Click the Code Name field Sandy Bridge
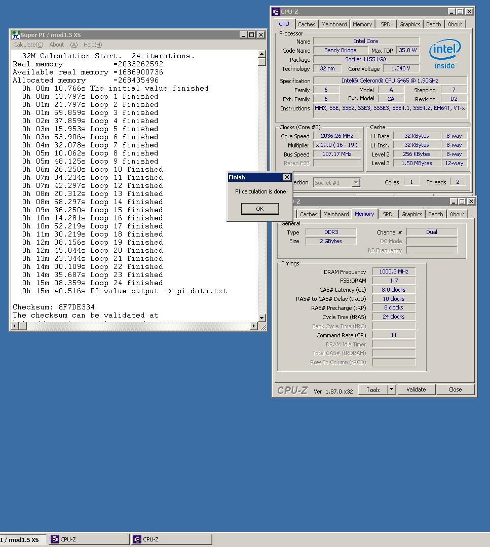Viewport: 490px width, 547px height. 341,50
